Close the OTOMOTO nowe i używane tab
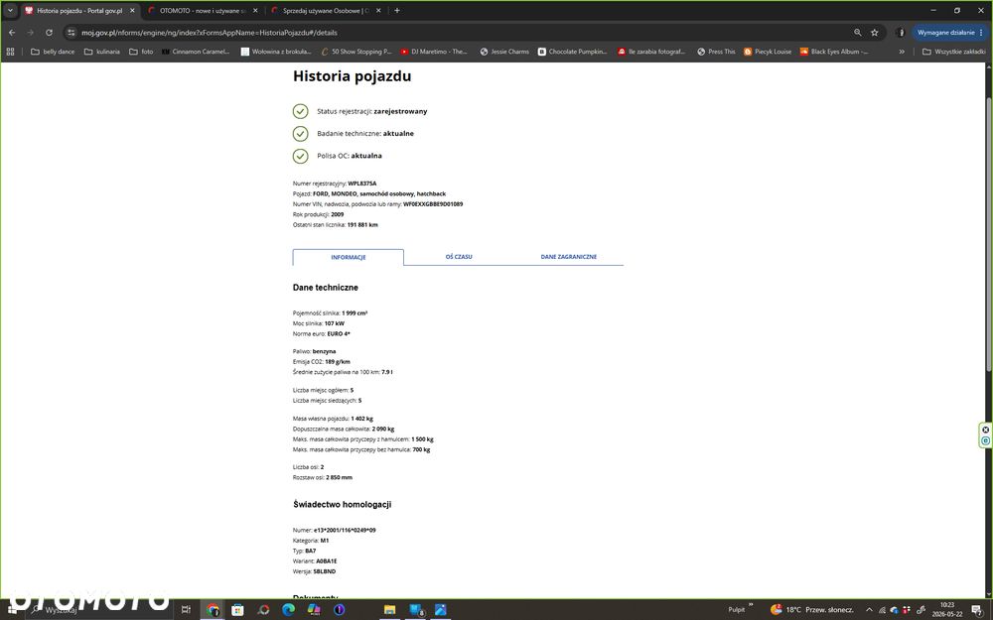 pyautogui.click(x=255, y=10)
